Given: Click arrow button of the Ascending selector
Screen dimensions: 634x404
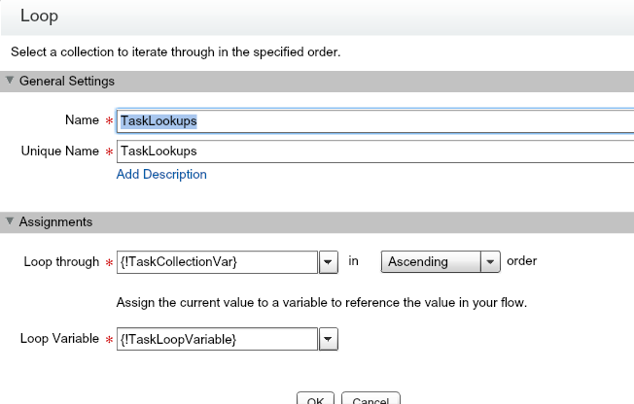Looking at the screenshot, I should (x=491, y=262).
